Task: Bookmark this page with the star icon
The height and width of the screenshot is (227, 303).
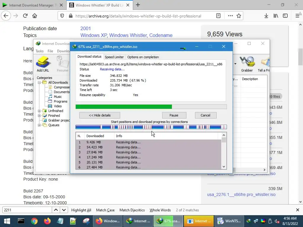Action: tap(239, 16)
